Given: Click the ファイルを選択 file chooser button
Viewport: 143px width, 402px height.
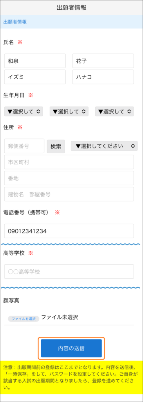Looking at the screenshot, I should [x=24, y=319].
